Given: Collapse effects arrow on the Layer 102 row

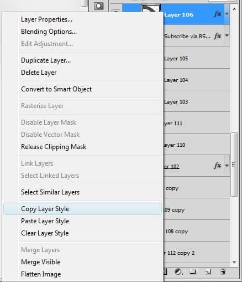Looking at the screenshot, I should 227,166.
